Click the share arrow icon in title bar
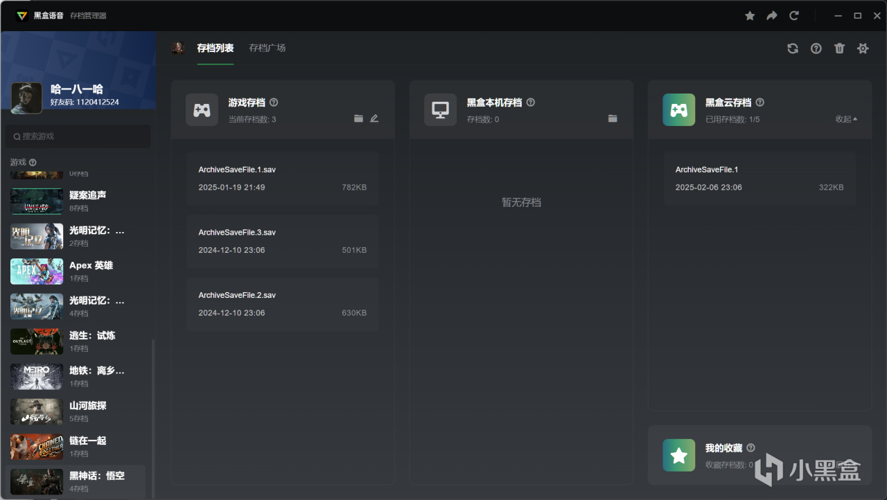This screenshot has width=887, height=500. coord(772,15)
